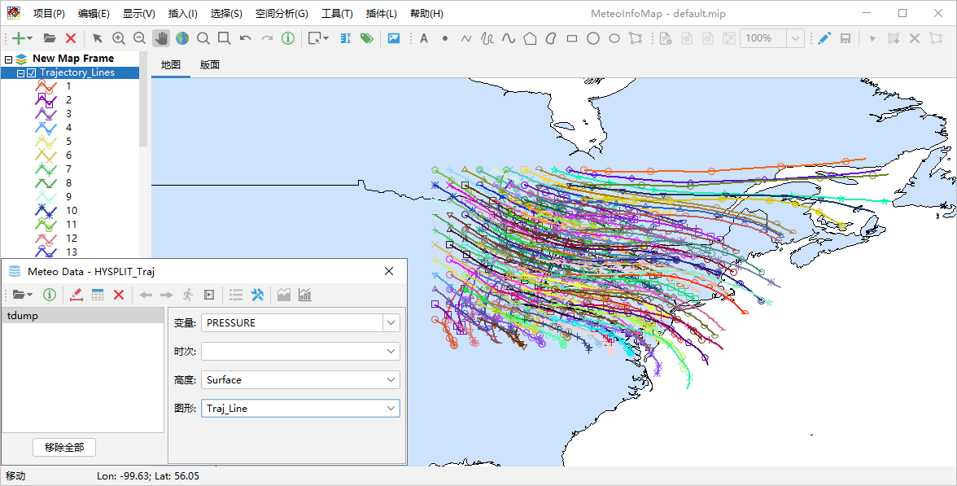Select the curved polygon drawing tool

click(x=550, y=38)
